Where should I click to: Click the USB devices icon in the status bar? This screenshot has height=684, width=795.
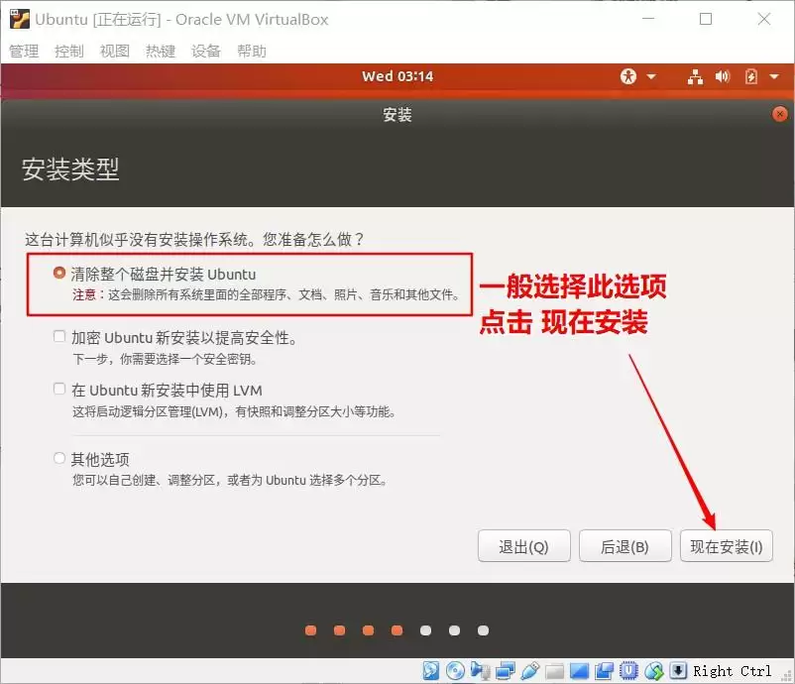coord(529,671)
